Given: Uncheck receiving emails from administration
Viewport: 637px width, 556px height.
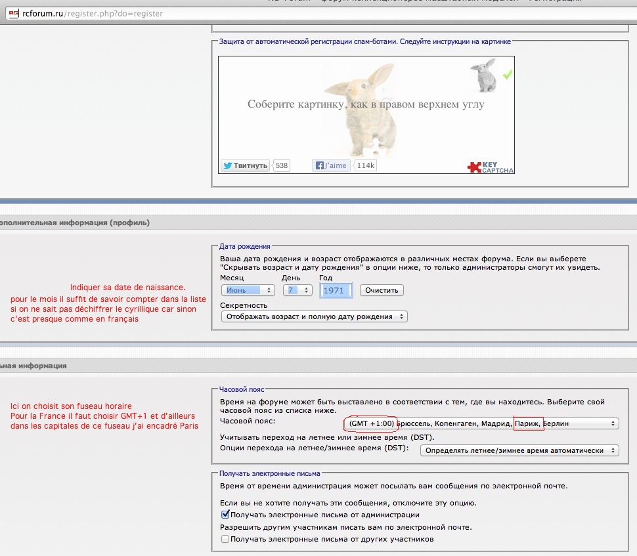Looking at the screenshot, I should tap(225, 515).
